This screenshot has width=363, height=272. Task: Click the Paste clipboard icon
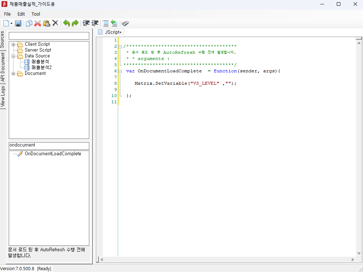(47, 23)
